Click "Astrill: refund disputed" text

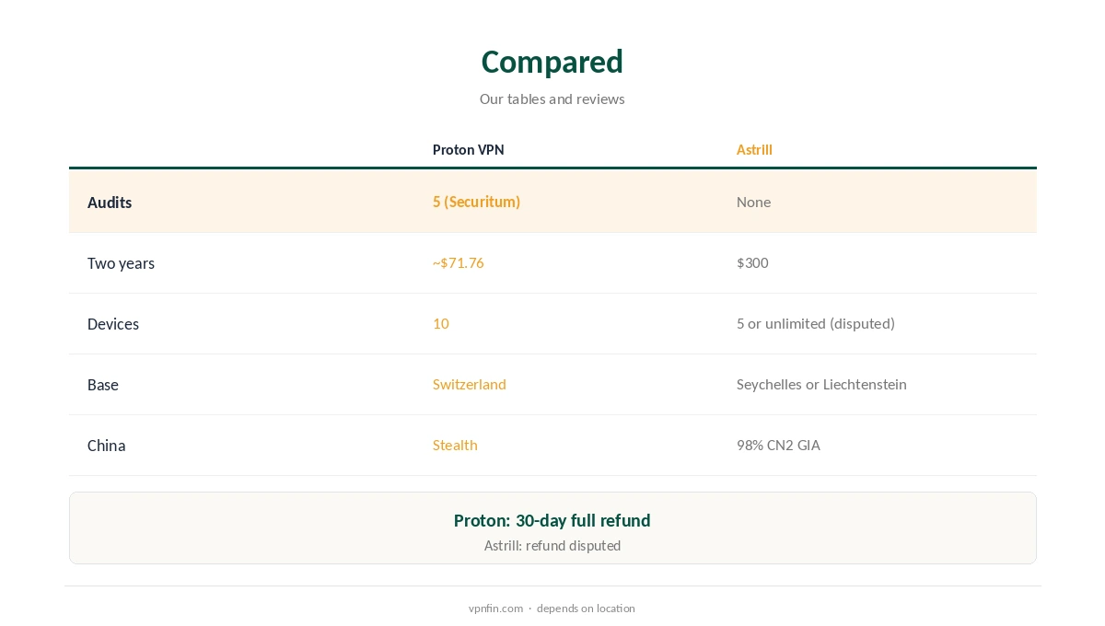552,546
